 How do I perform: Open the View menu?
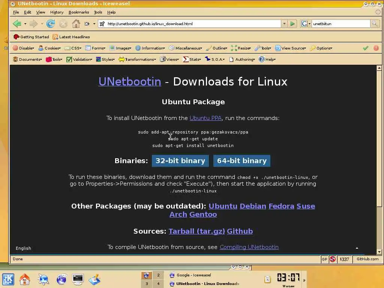point(40,12)
